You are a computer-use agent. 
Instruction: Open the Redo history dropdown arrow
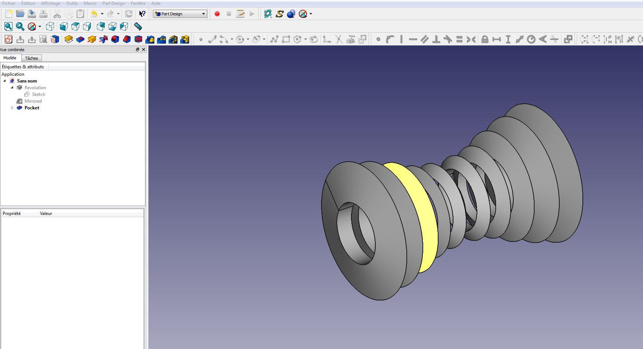point(118,14)
